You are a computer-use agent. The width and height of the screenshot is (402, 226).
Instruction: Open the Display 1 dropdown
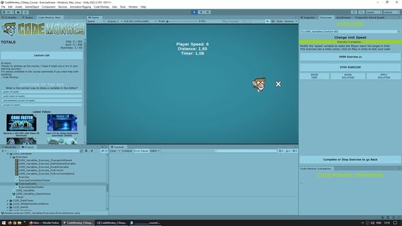114,21
